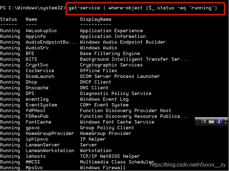Image resolution: width=229 pixels, height=171 pixels.
Task: Open the language bar keyboard layout icon
Action: pyautogui.click(x=211, y=121)
